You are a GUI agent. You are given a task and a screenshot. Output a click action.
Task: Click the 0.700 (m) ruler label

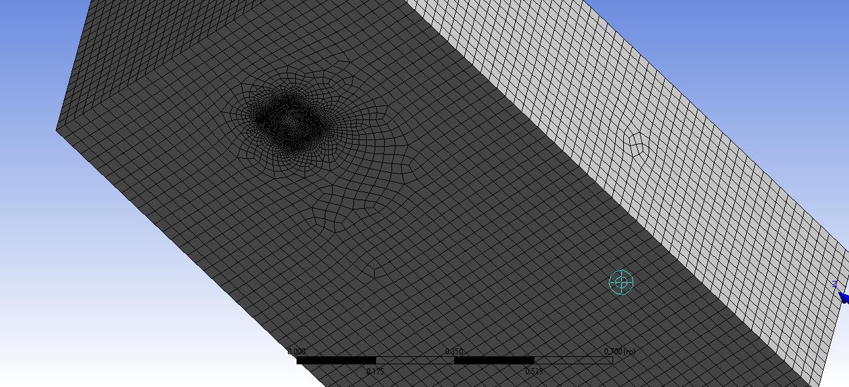(619, 352)
